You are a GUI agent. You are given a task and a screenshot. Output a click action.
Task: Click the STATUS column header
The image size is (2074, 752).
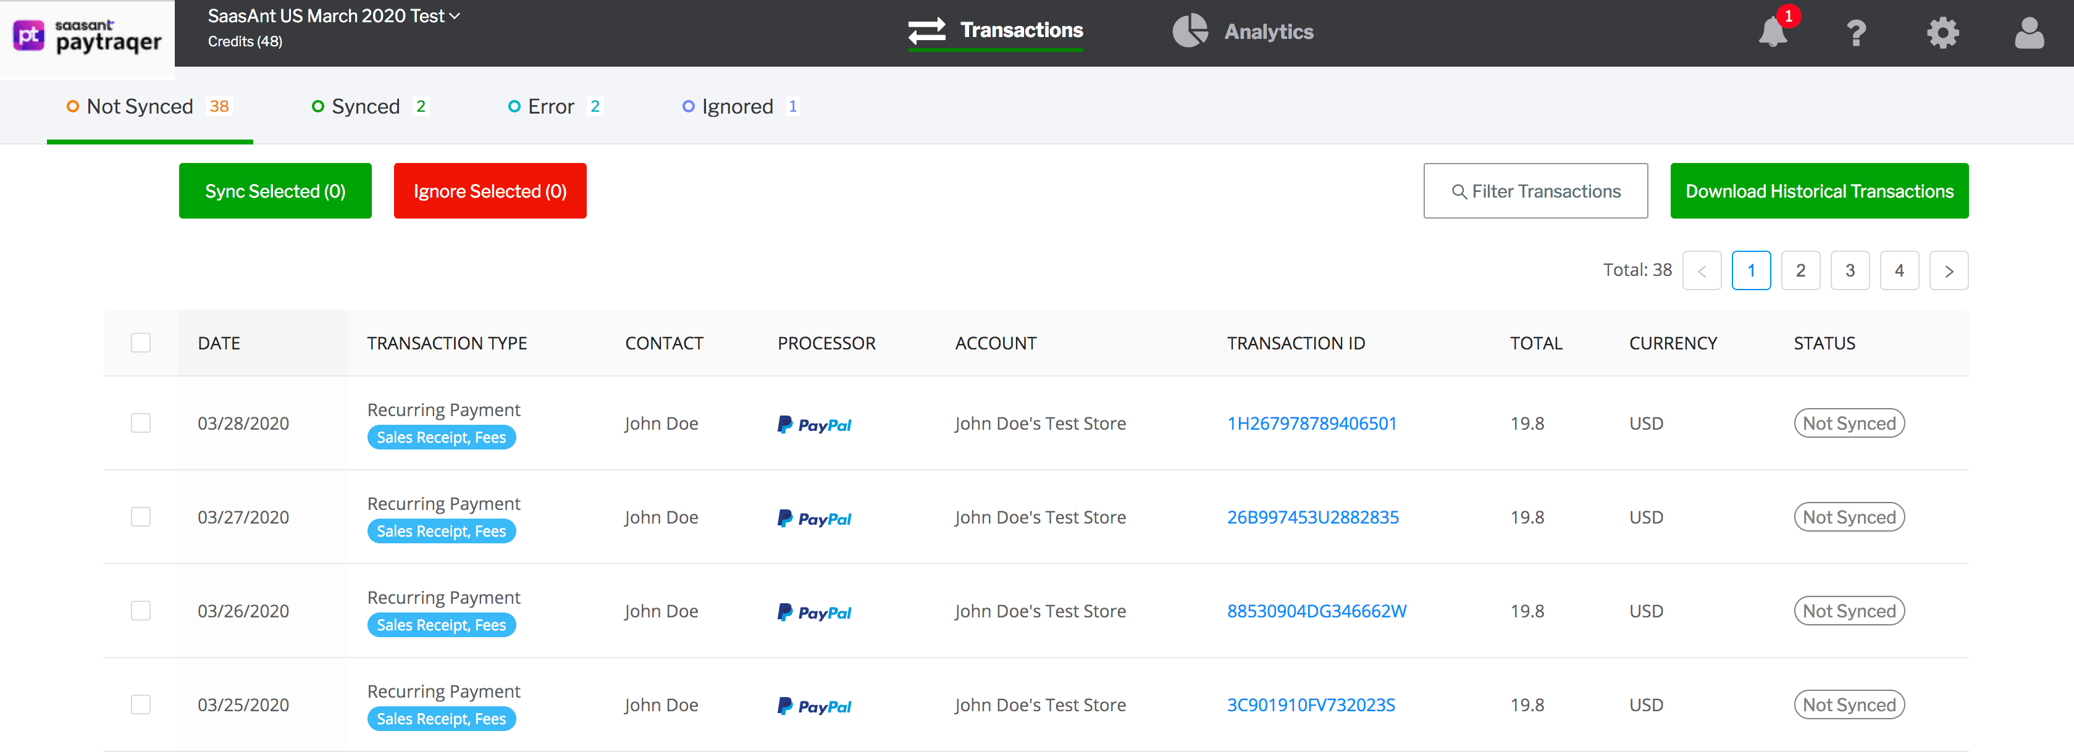point(1824,343)
